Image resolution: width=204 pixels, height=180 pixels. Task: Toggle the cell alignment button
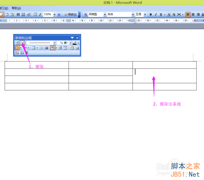coord(53,48)
